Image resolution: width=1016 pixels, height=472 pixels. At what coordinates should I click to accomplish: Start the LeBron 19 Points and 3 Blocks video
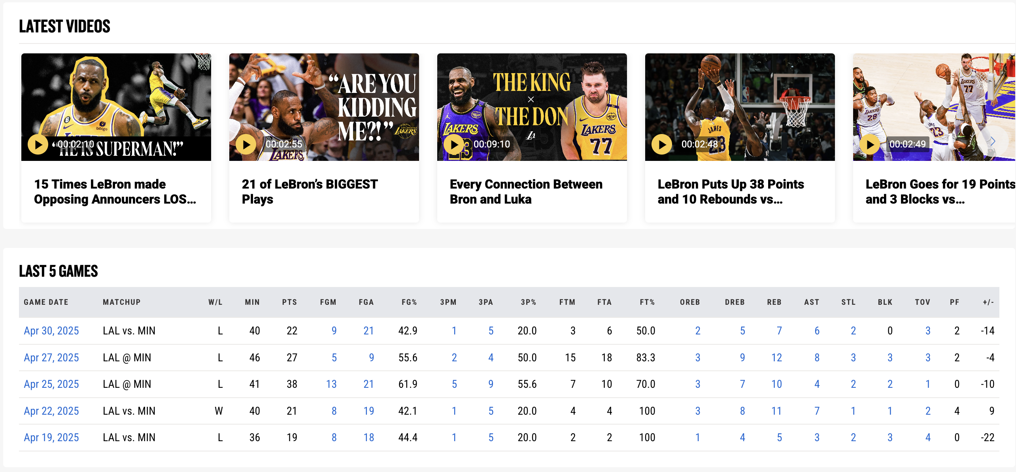point(870,145)
